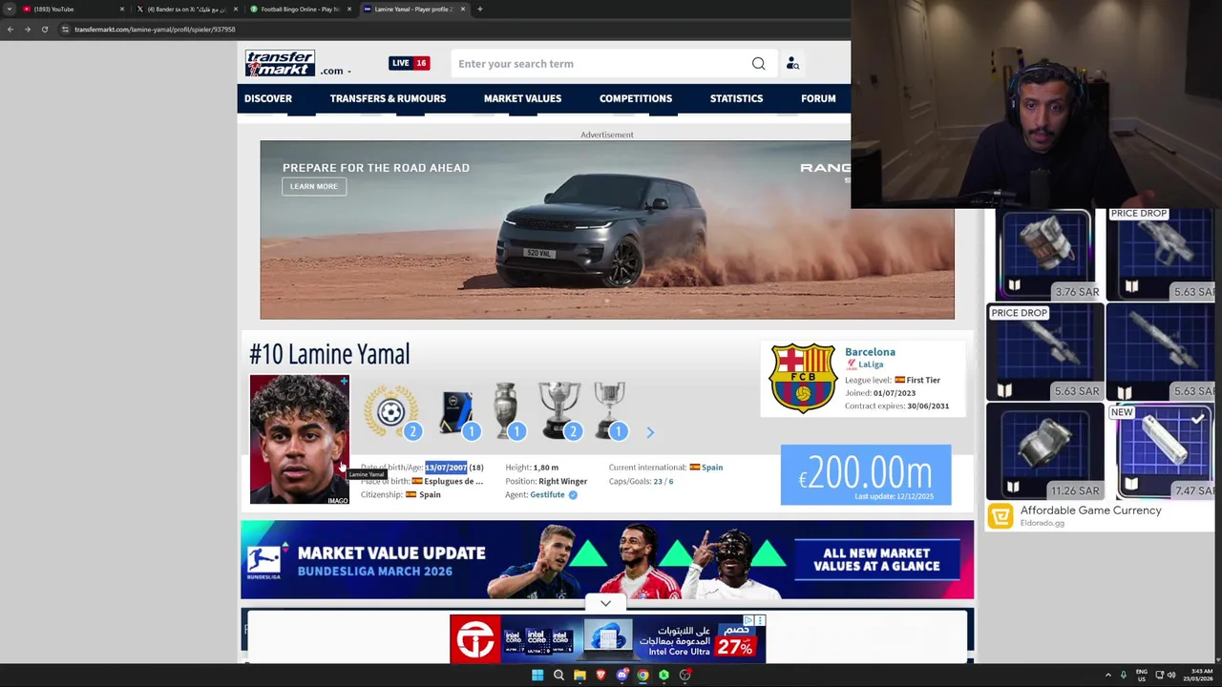Screen dimensions: 1222x687
Task: Expand the .com domain dropdown
Action: pyautogui.click(x=335, y=71)
